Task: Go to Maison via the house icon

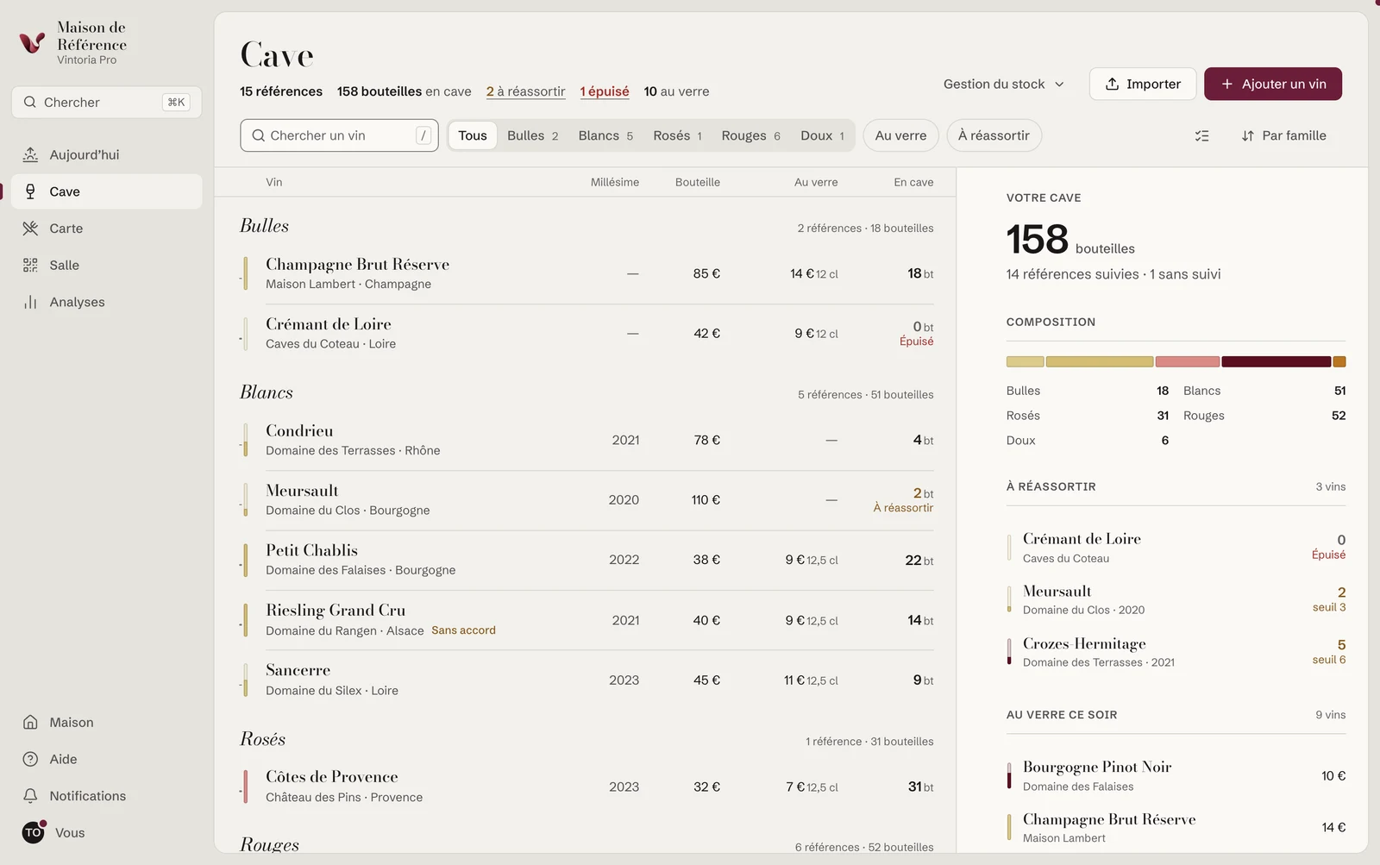Action: (30, 722)
